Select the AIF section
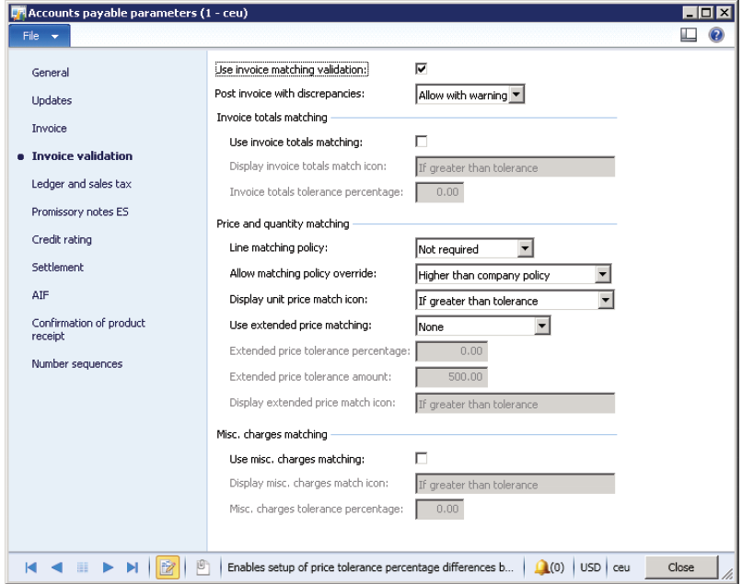 (x=41, y=295)
